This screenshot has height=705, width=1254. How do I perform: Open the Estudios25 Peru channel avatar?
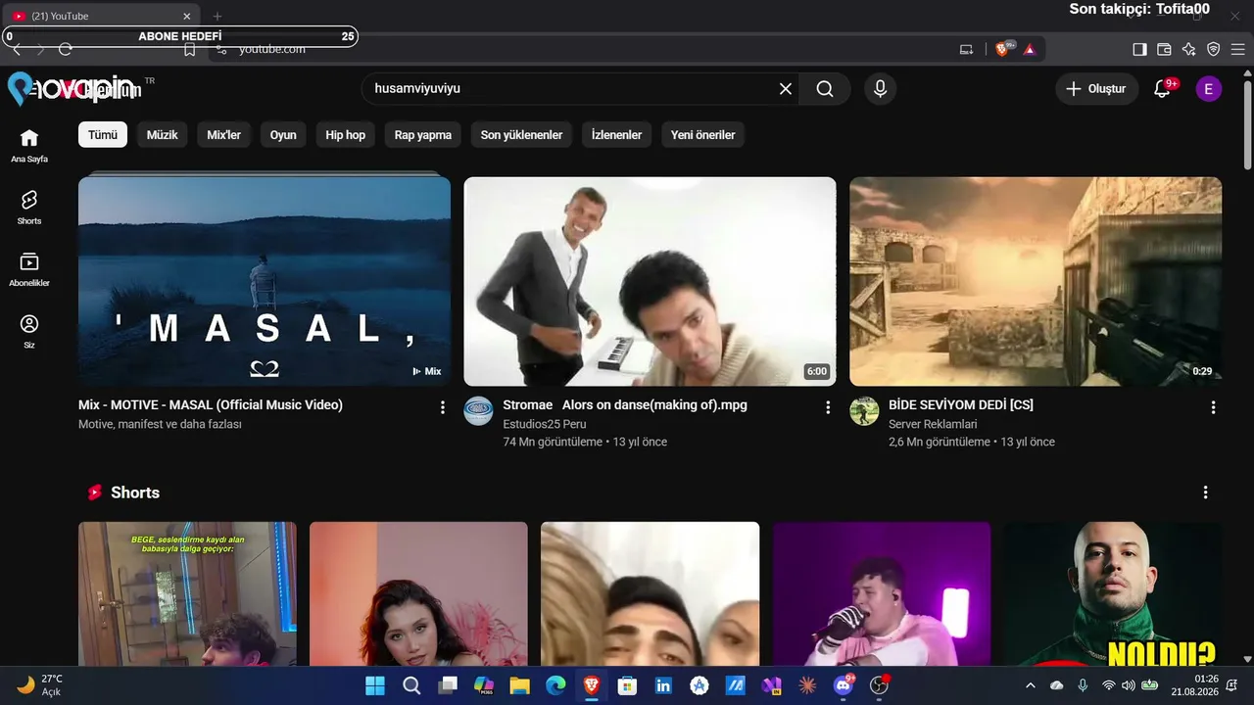pyautogui.click(x=478, y=411)
